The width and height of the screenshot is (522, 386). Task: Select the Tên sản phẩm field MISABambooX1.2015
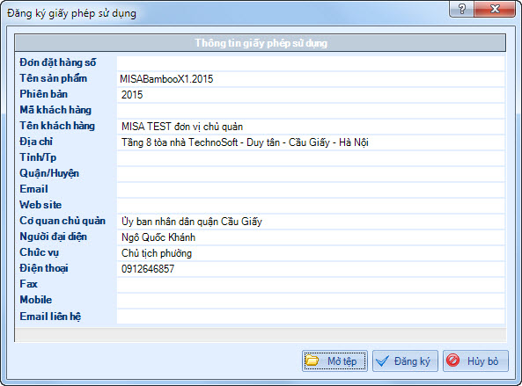pyautogui.click(x=311, y=79)
